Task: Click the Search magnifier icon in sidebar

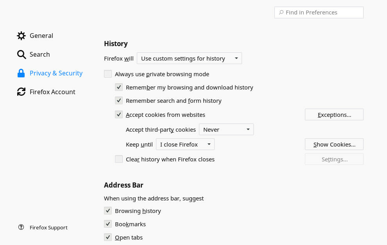Action: click(21, 55)
